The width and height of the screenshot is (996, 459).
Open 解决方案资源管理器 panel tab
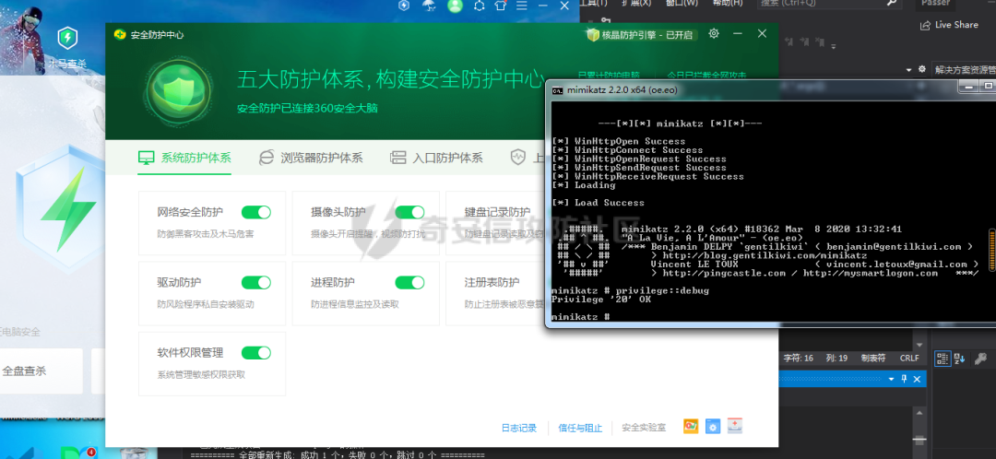[965, 70]
